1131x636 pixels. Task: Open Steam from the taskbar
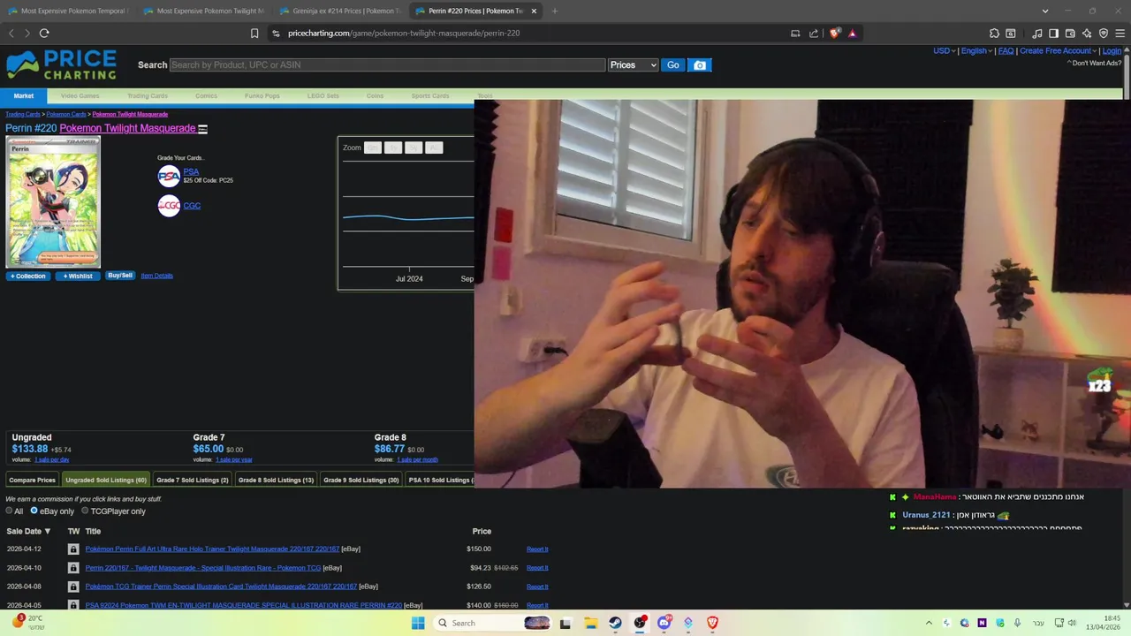pyautogui.click(x=615, y=623)
